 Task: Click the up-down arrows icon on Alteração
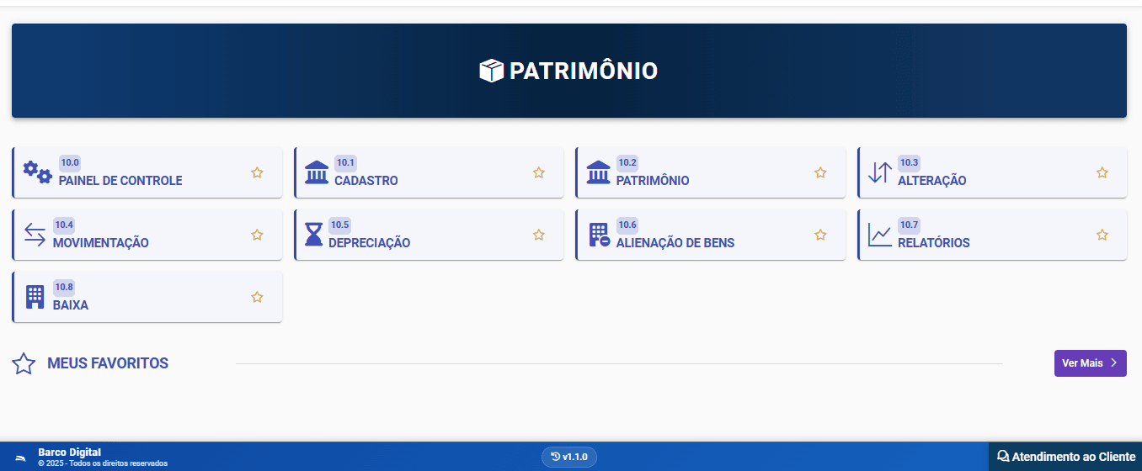point(879,172)
